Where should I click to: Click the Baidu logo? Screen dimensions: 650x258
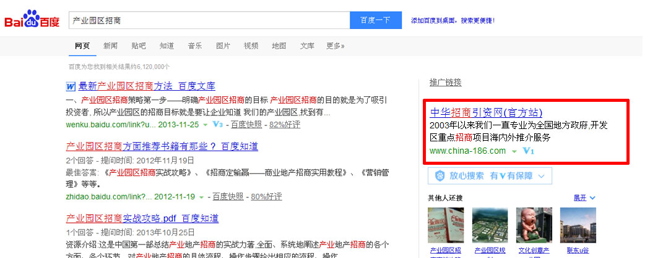pyautogui.click(x=32, y=20)
